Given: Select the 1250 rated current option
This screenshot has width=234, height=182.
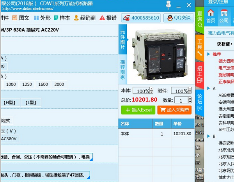Looking at the screenshot, I should pyautogui.click(x=27, y=85).
